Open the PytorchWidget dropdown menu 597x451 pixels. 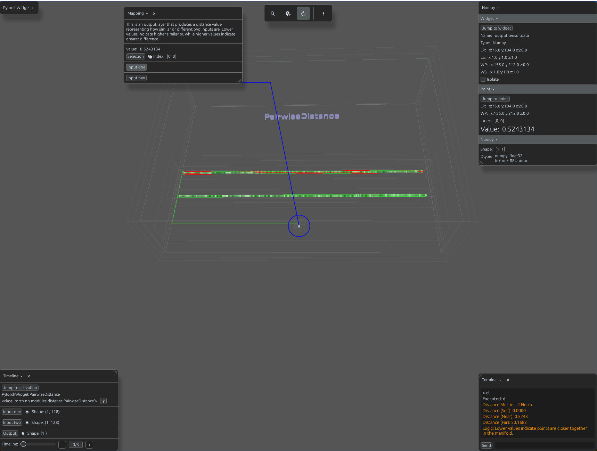[x=19, y=8]
